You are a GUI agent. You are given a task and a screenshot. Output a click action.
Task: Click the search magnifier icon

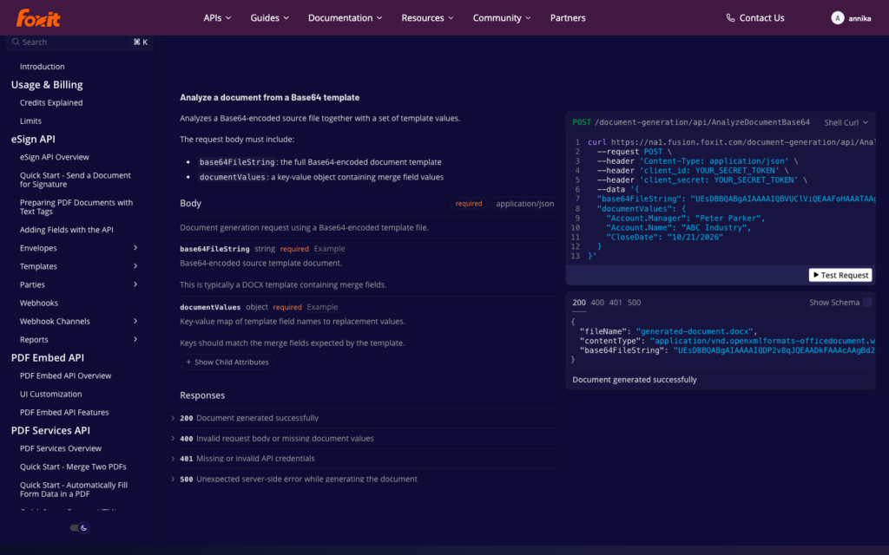coord(16,42)
